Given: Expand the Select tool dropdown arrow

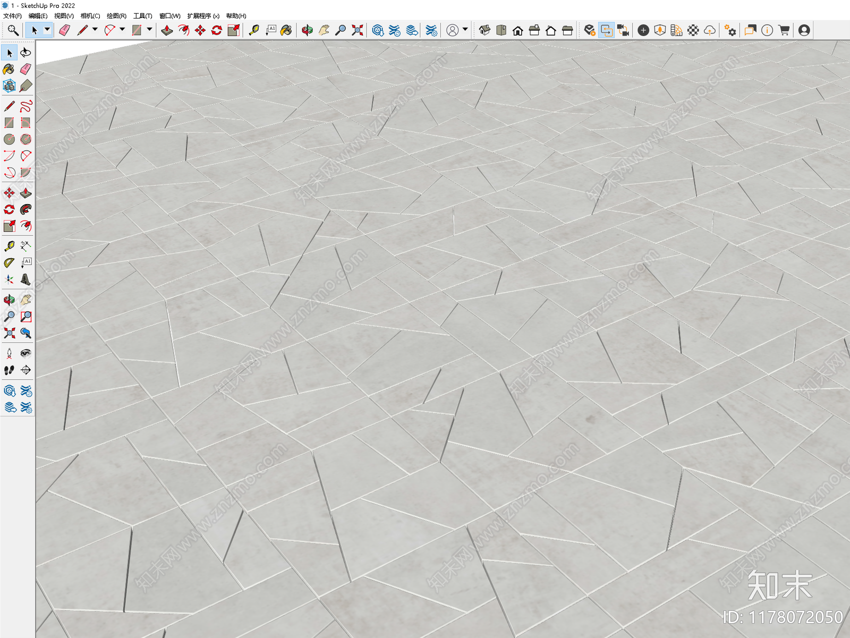Looking at the screenshot, I should coord(47,30).
